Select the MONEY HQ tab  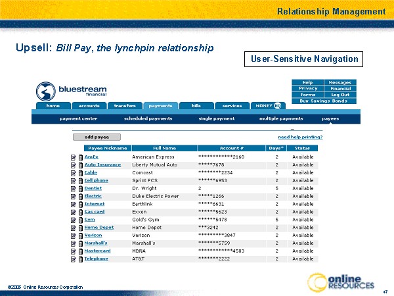[x=268, y=105]
